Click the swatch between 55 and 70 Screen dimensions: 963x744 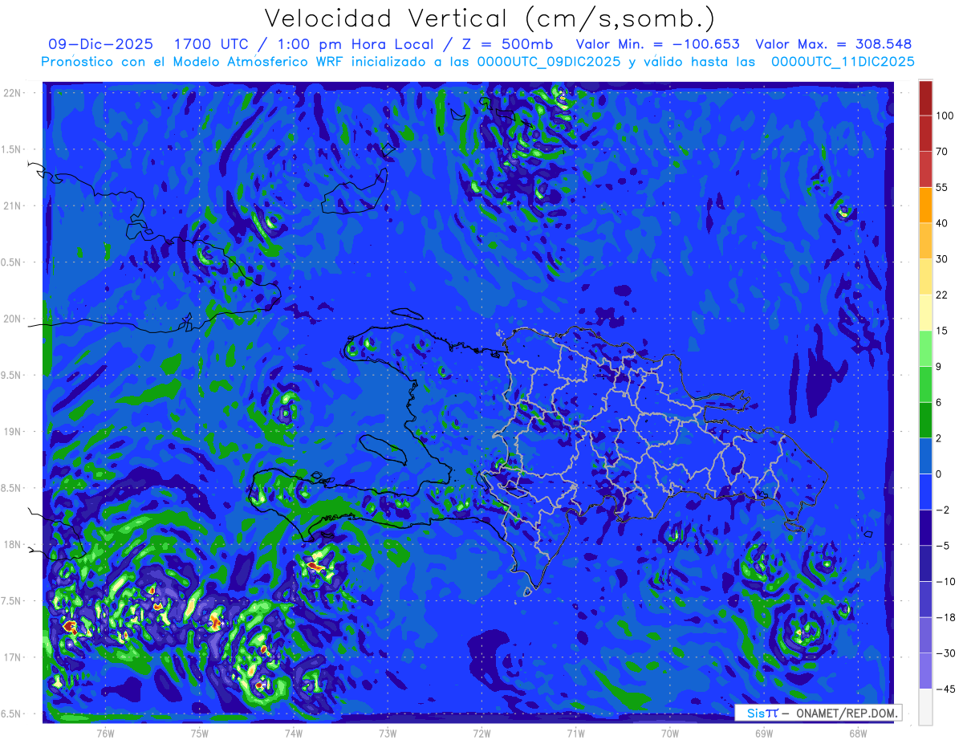point(925,169)
